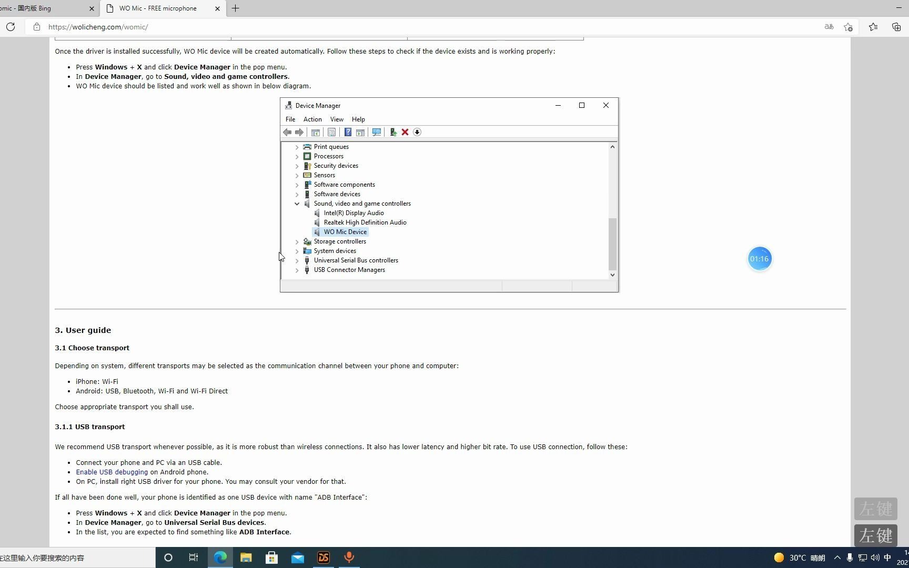Screen dimensions: 909x568
Task: Expand the Processors node
Action: pyautogui.click(x=297, y=157)
